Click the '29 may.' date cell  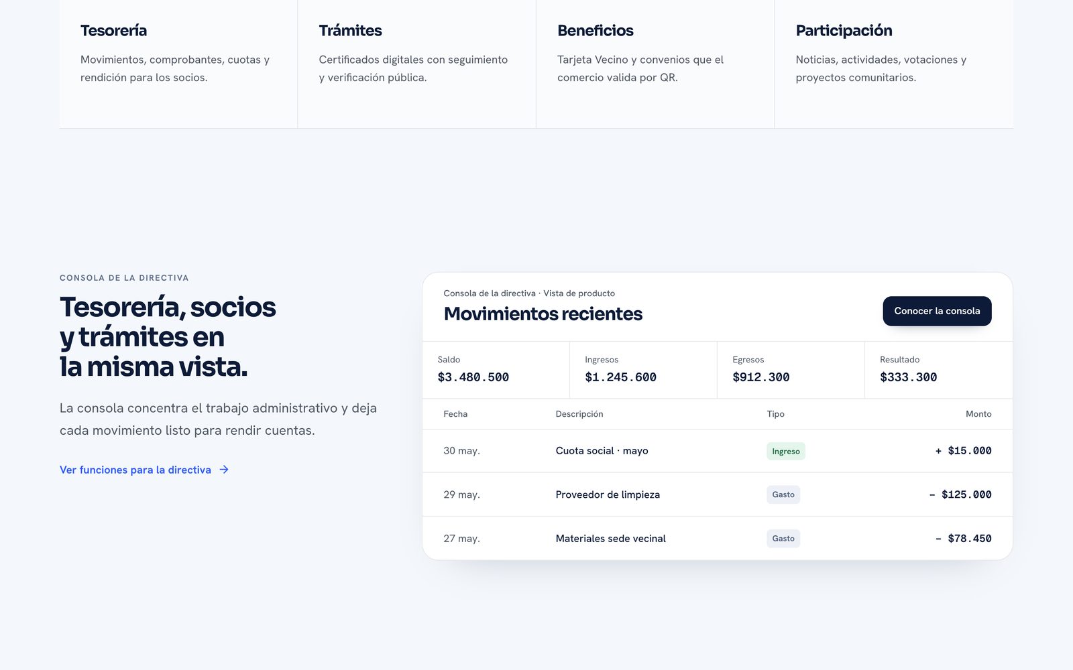coord(461,494)
